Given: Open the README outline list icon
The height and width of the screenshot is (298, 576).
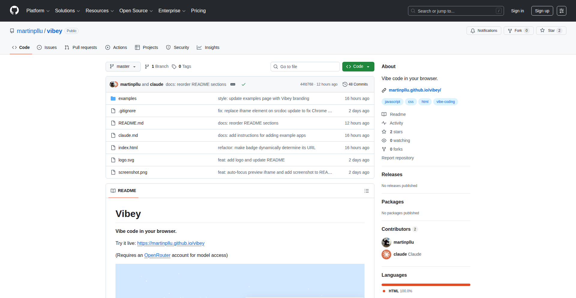Looking at the screenshot, I should (x=366, y=191).
